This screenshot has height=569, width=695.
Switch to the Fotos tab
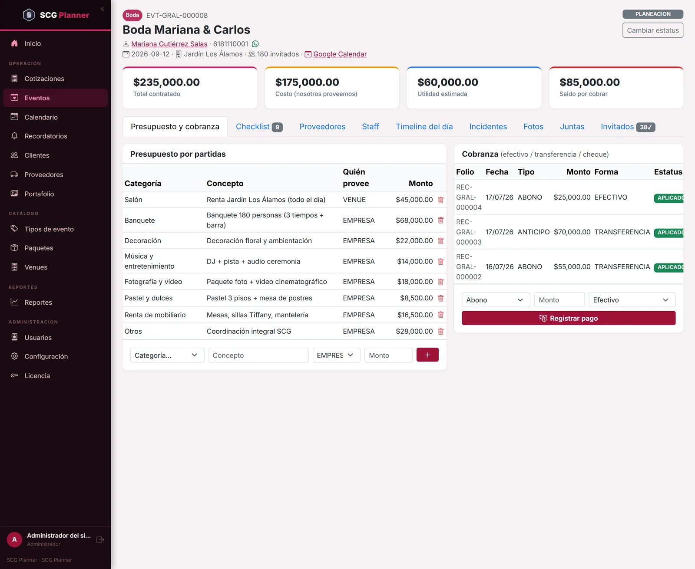pos(533,127)
